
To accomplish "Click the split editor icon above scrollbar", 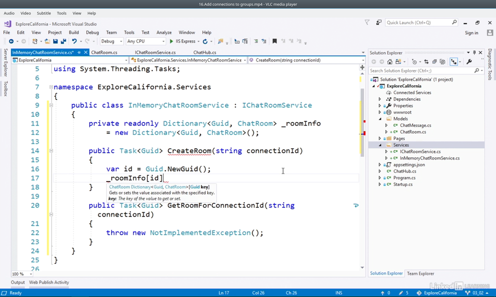I will click(x=362, y=67).
